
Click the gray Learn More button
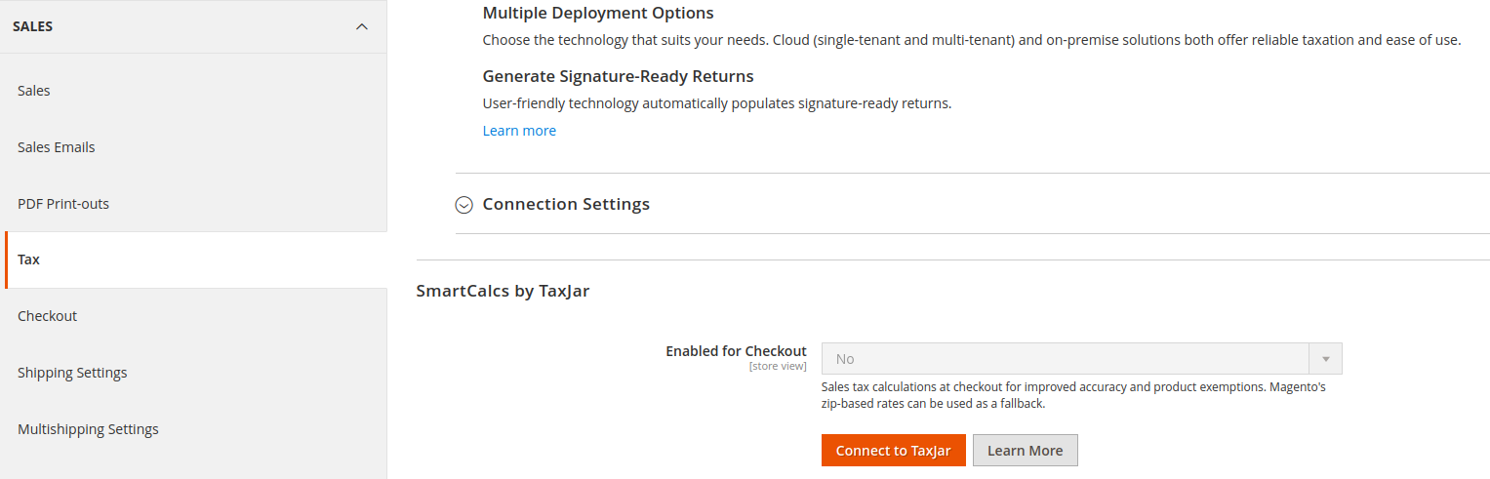[x=1025, y=451]
